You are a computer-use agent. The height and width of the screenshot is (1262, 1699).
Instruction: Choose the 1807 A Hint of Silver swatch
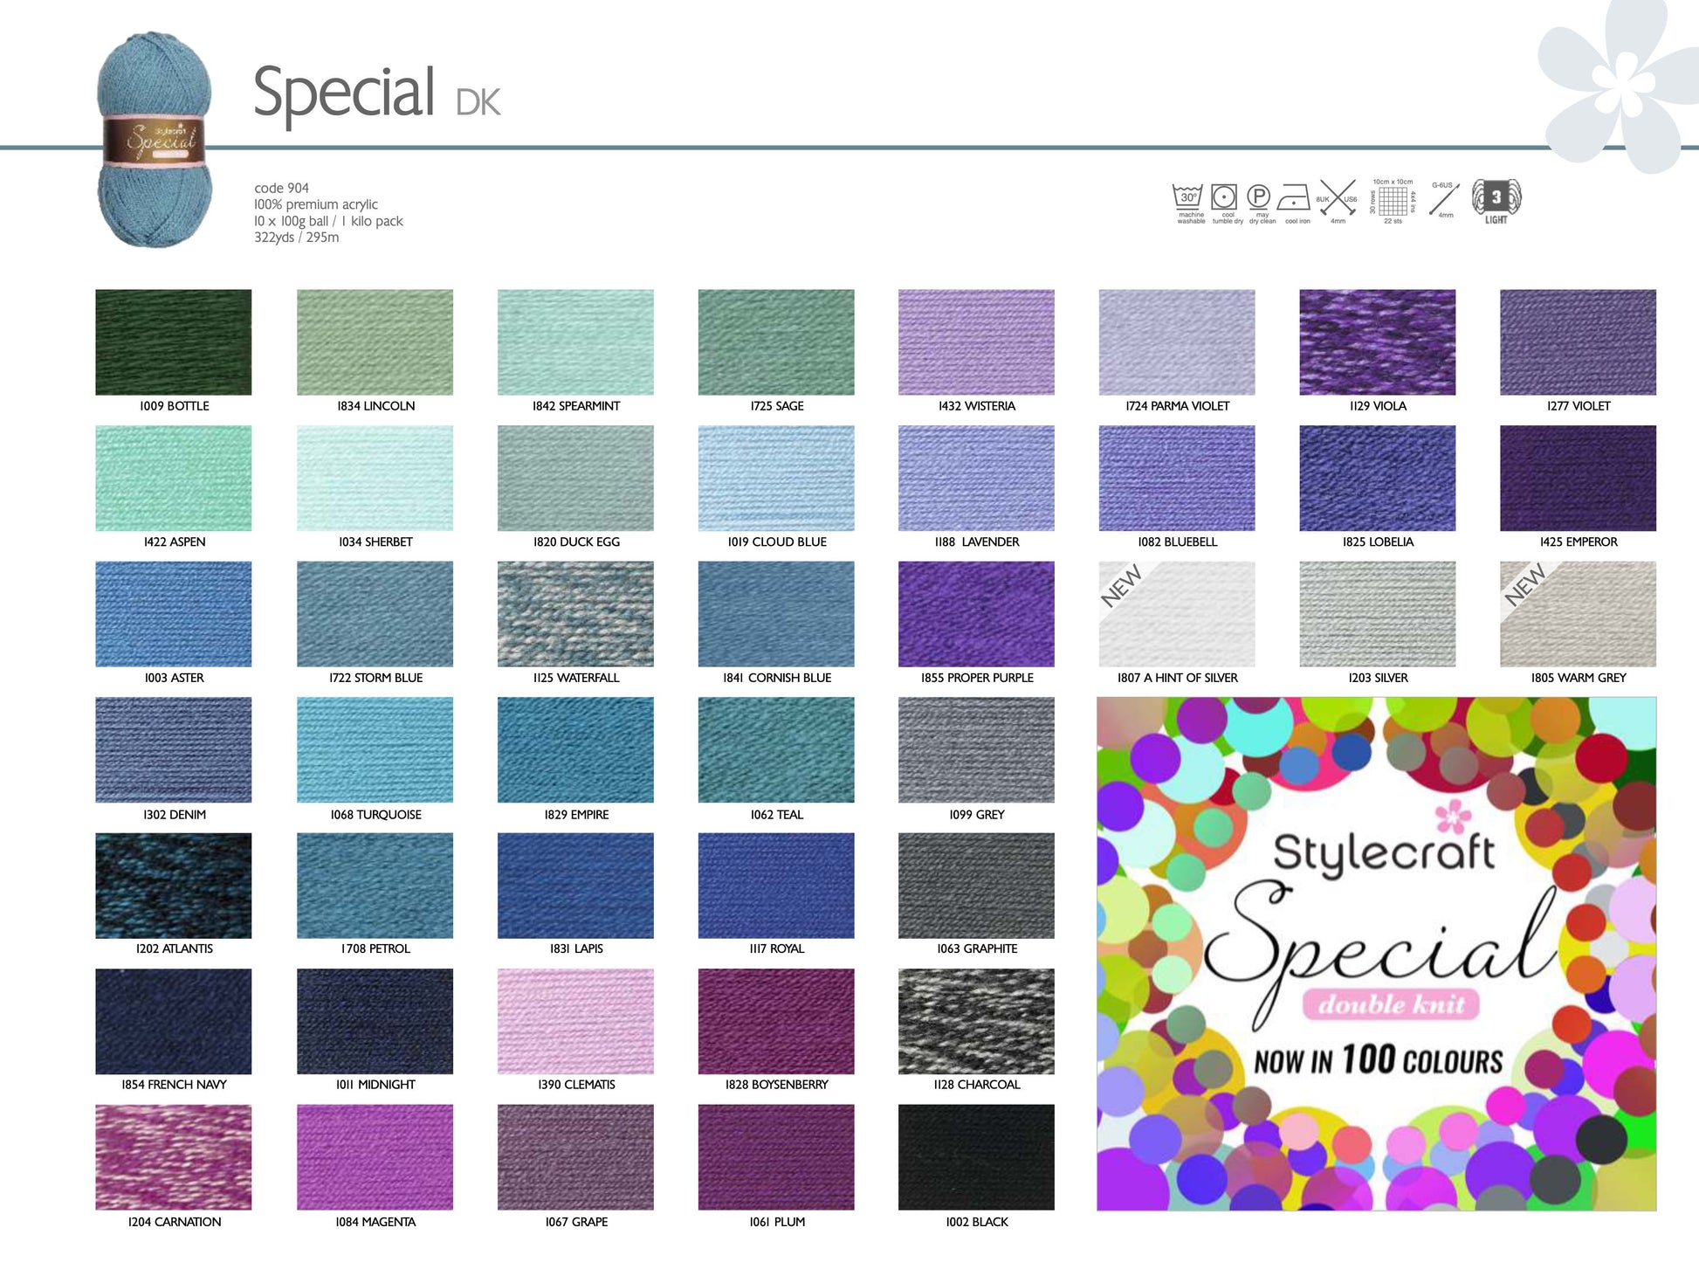point(1176,614)
